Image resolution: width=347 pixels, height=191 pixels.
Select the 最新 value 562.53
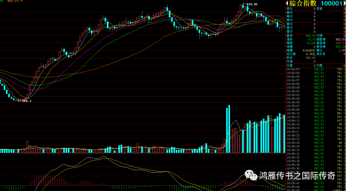coord(311,36)
